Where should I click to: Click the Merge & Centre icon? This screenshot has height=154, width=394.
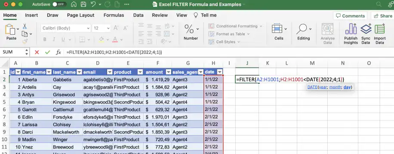pyautogui.click(x=167, y=34)
